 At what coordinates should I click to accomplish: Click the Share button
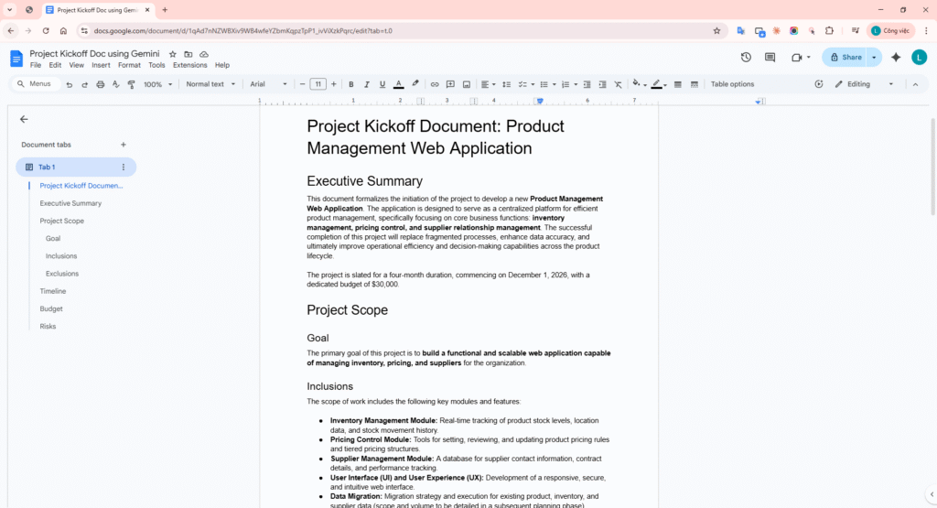click(x=845, y=57)
